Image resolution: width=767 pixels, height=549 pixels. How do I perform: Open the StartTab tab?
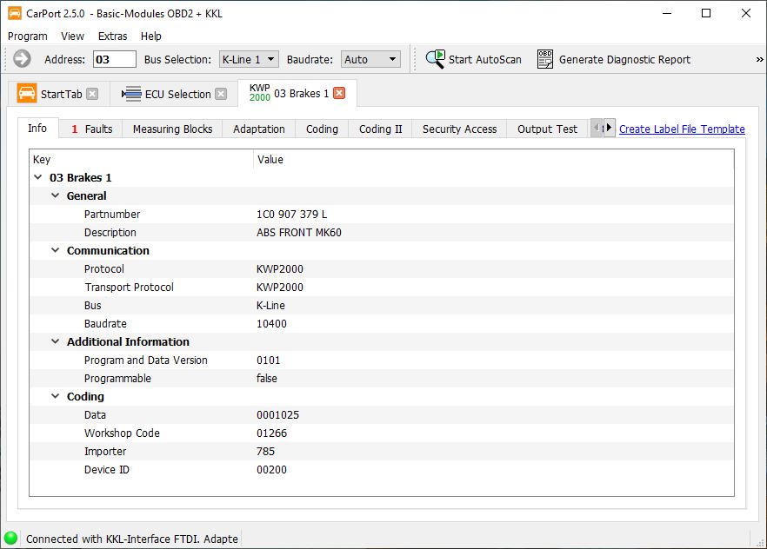coord(61,94)
